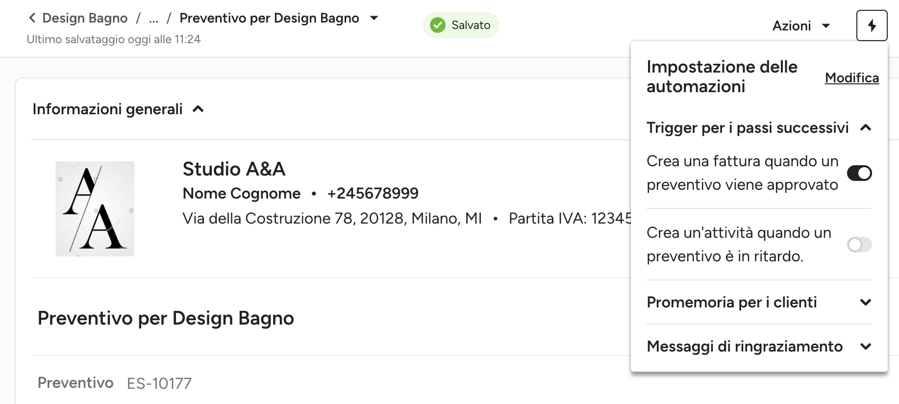This screenshot has width=899, height=404.
Task: Click the back arrow before Design Bagno
Action: pyautogui.click(x=32, y=18)
